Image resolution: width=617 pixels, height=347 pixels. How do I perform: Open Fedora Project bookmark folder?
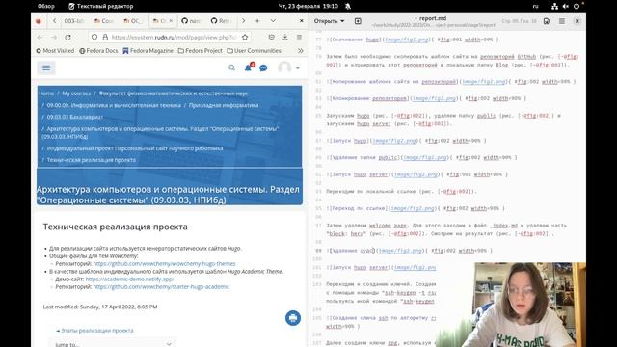pos(201,51)
